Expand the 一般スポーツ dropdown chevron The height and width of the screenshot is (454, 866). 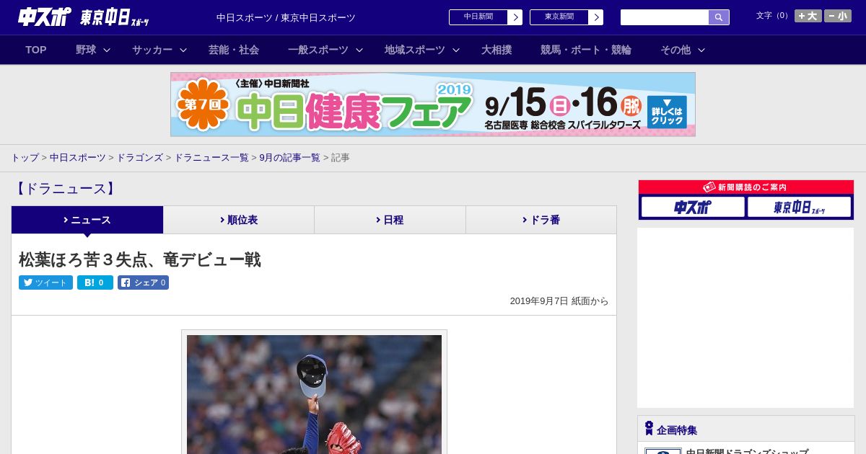[359, 50]
